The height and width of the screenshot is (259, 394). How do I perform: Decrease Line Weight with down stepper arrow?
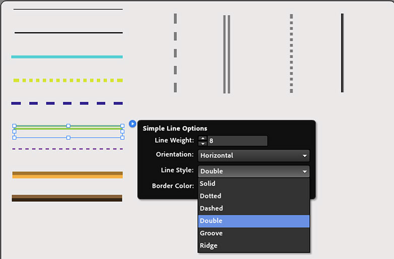pos(203,144)
